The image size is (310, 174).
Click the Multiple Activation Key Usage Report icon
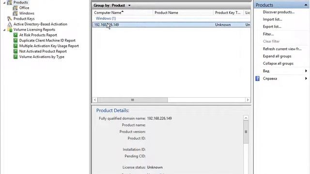[x=15, y=46]
